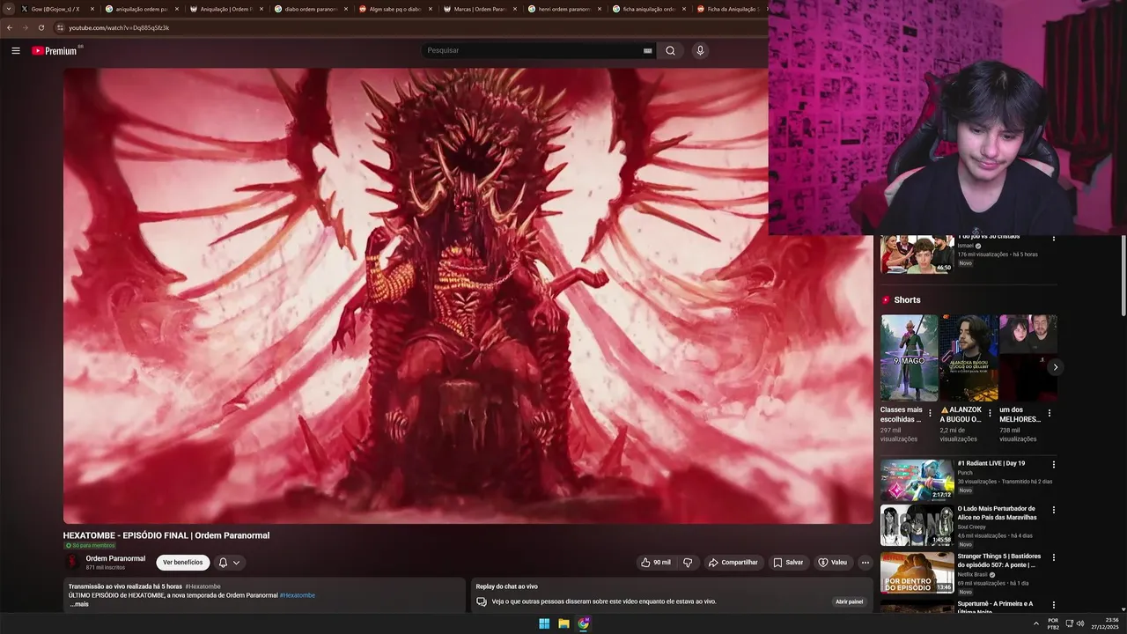Switch to the 'henri ordem paranorm' tab
This screenshot has width=1127, height=634.
(564, 9)
